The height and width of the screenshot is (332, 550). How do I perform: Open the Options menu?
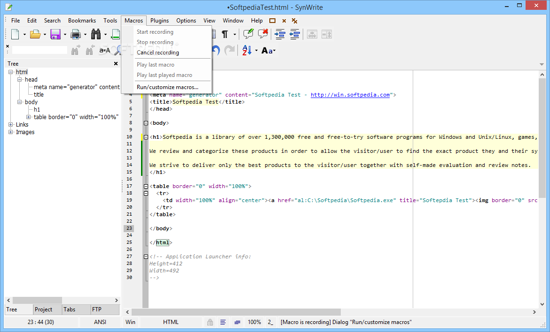point(186,21)
